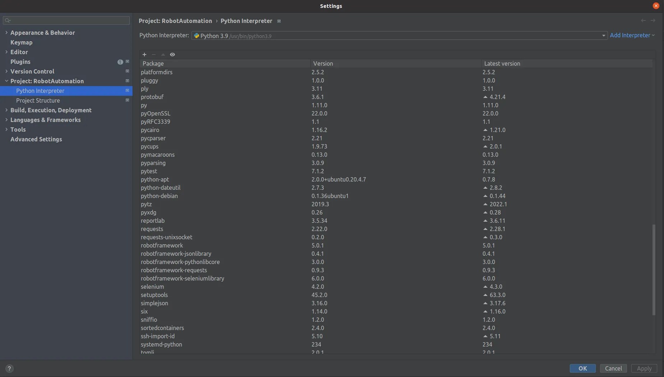Click the settings search field
This screenshot has width=664, height=377.
66,20
